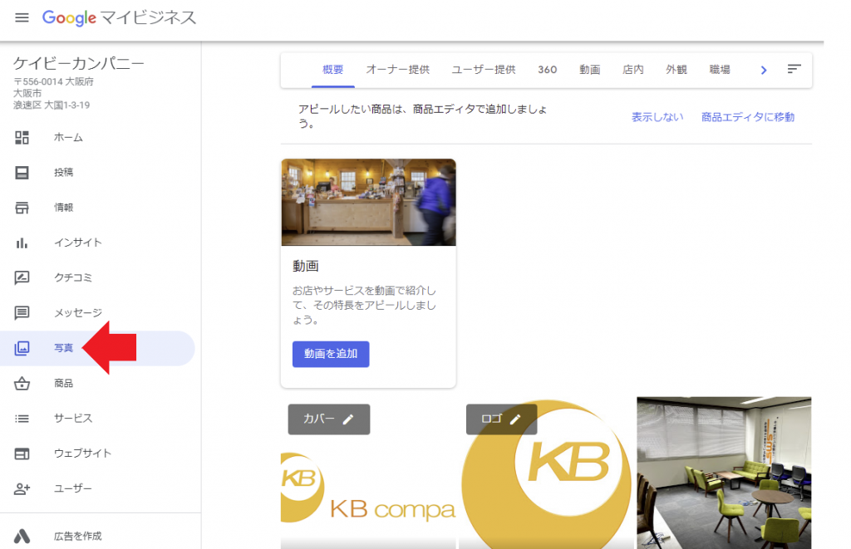
Task: Open the ホーム menu item
Action: 98,138
